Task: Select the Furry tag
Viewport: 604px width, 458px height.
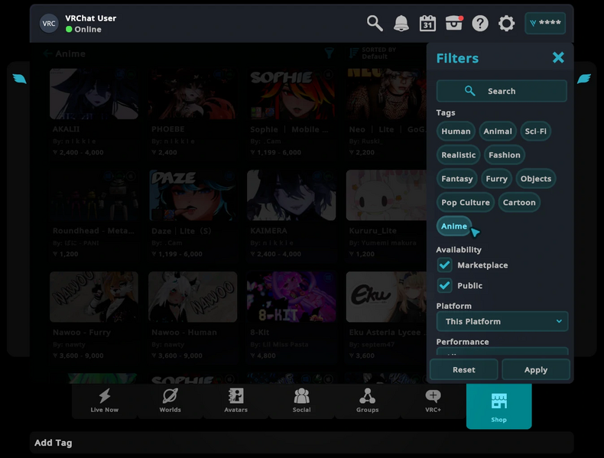Action: coord(496,179)
